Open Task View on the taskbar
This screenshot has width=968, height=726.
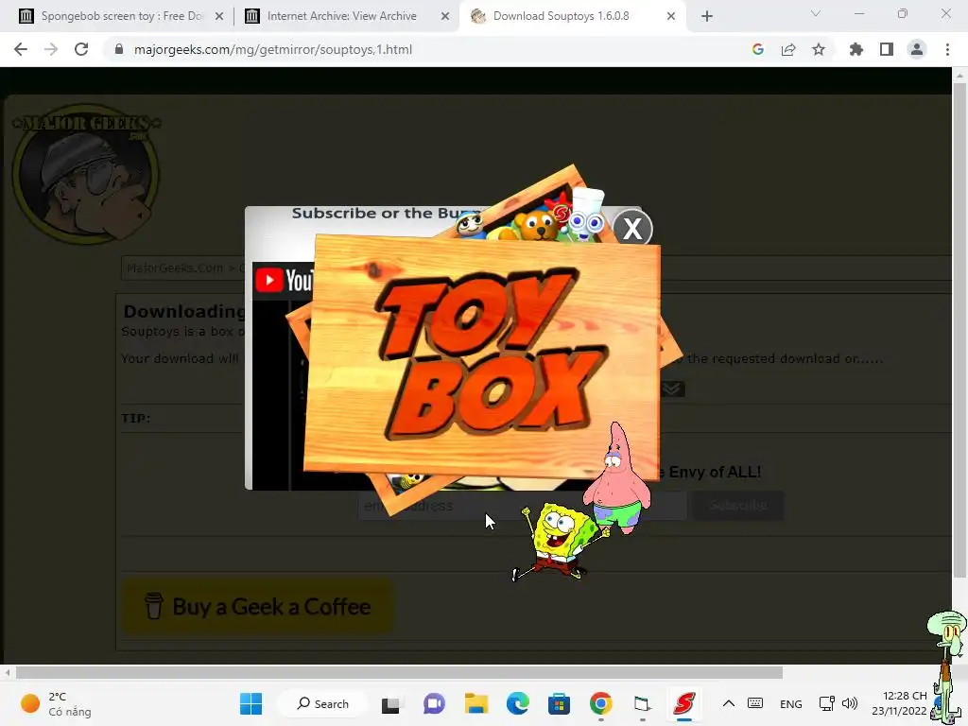pos(390,703)
